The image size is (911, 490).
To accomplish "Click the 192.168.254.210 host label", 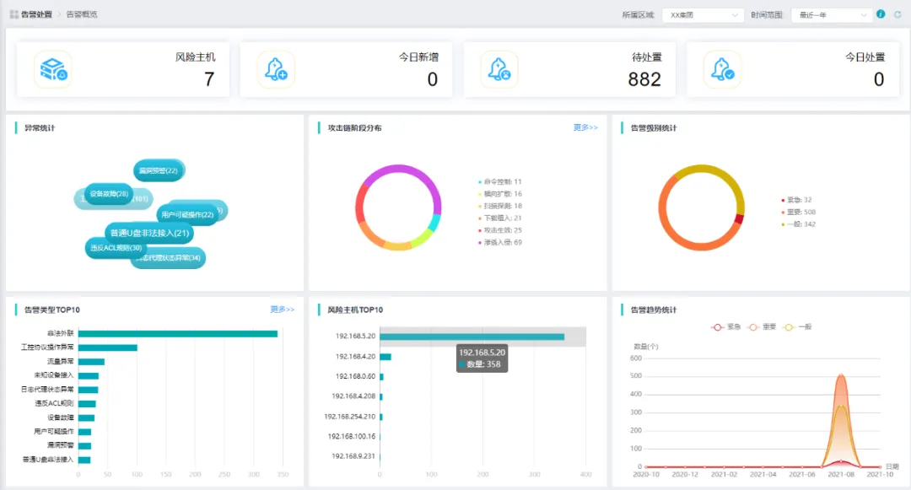I will pyautogui.click(x=350, y=417).
